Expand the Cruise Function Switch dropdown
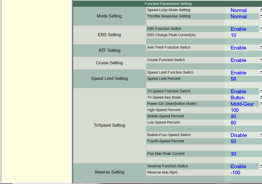The height and width of the screenshot is (184, 262). point(260,60)
